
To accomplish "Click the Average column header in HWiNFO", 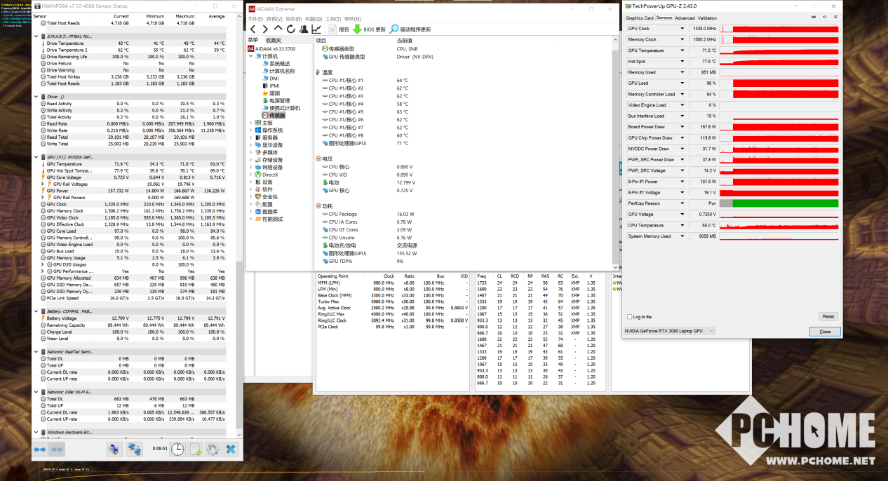I will coord(217,15).
